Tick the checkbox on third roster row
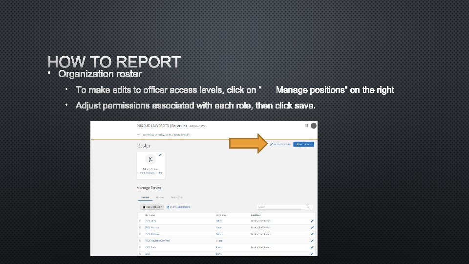This screenshot has height=264, width=469. (140, 234)
